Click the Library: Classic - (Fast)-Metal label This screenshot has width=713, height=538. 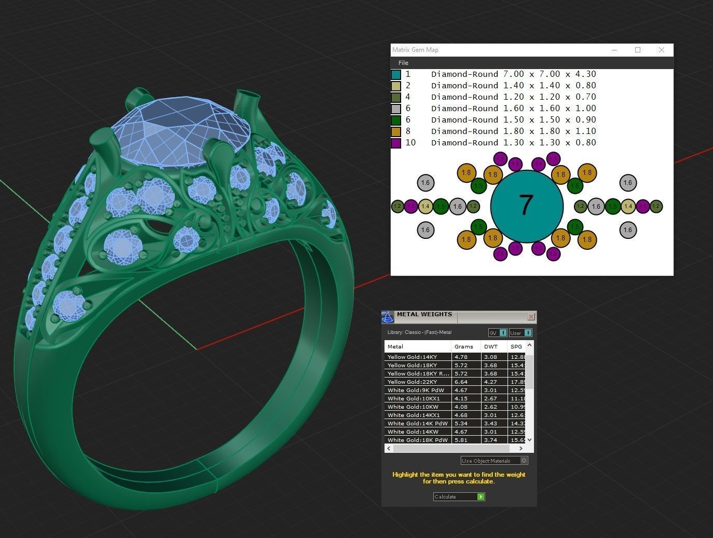(419, 332)
